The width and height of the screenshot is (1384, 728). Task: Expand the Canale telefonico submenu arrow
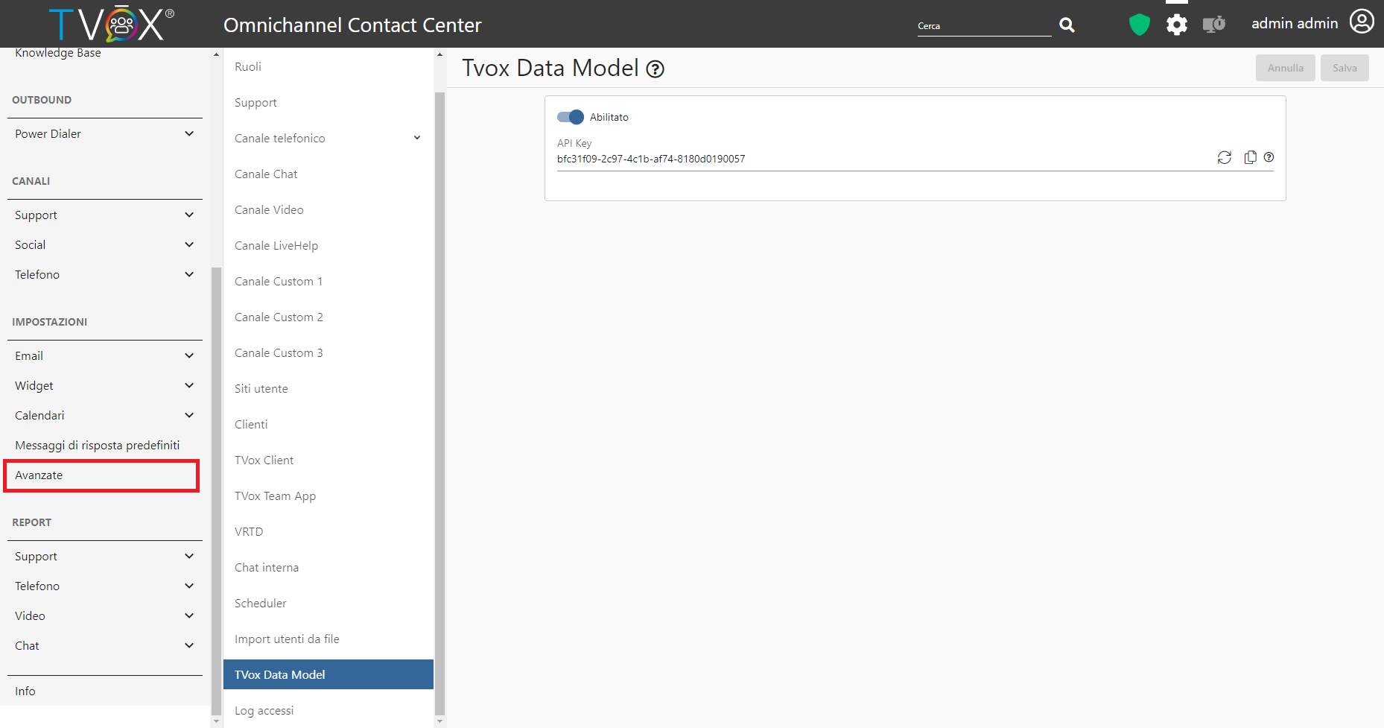pos(417,138)
